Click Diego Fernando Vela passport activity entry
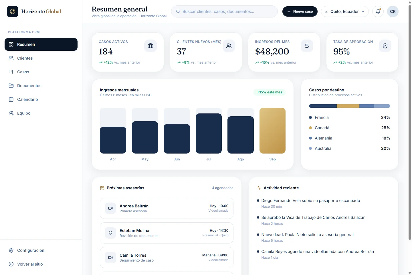412x275 pixels. (x=311, y=203)
